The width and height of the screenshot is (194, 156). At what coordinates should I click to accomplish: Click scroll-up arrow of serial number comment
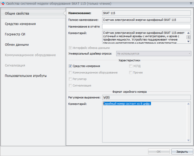click(x=189, y=104)
